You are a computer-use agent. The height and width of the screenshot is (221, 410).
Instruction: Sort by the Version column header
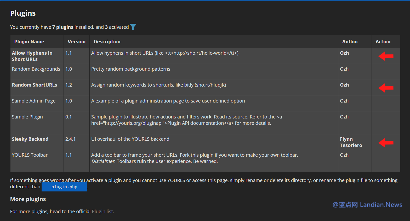76,42
